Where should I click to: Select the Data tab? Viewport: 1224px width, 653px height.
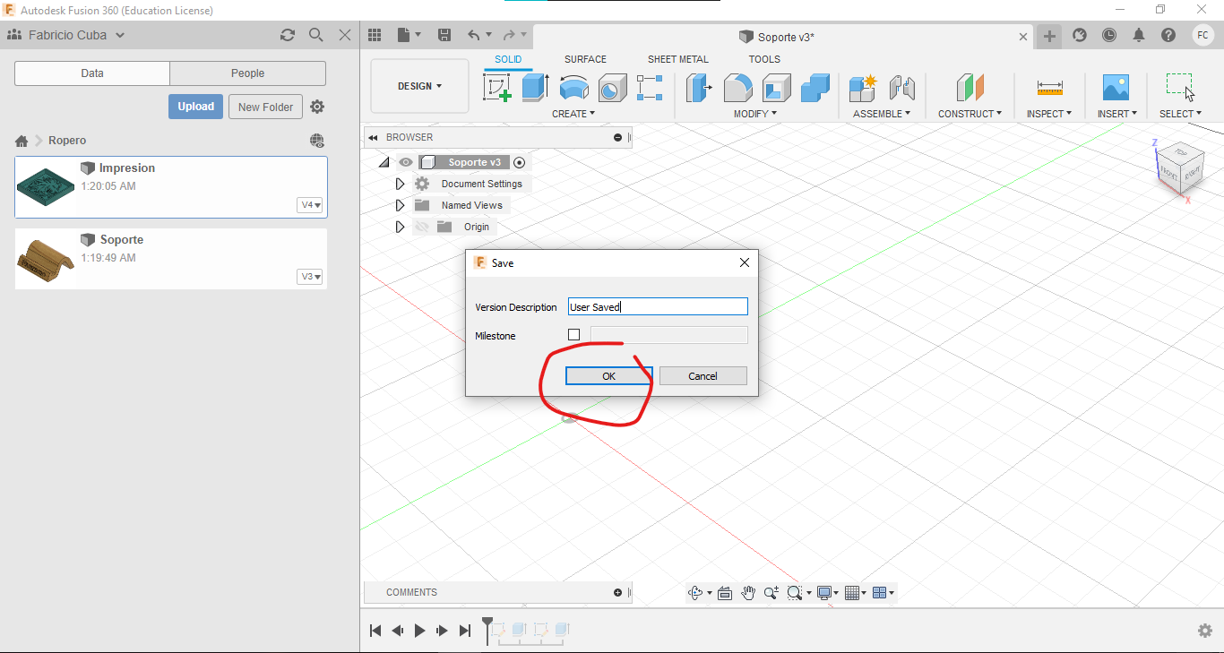click(92, 73)
